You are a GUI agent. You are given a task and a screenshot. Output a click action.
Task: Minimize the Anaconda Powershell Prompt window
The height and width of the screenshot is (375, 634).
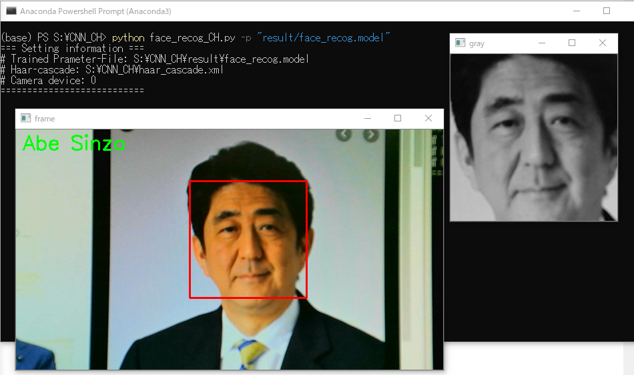tap(577, 11)
